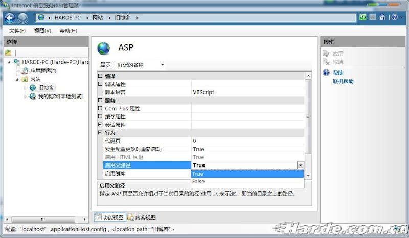The height and width of the screenshot is (238, 409).
Task: Select the 脚本语言 VBScript value
Action: tap(248, 92)
